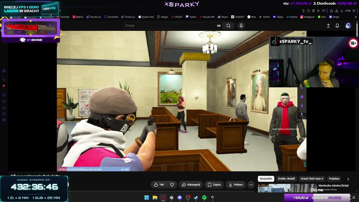Click the video player frame
This screenshot has height=202, width=359.
coord(181,101)
